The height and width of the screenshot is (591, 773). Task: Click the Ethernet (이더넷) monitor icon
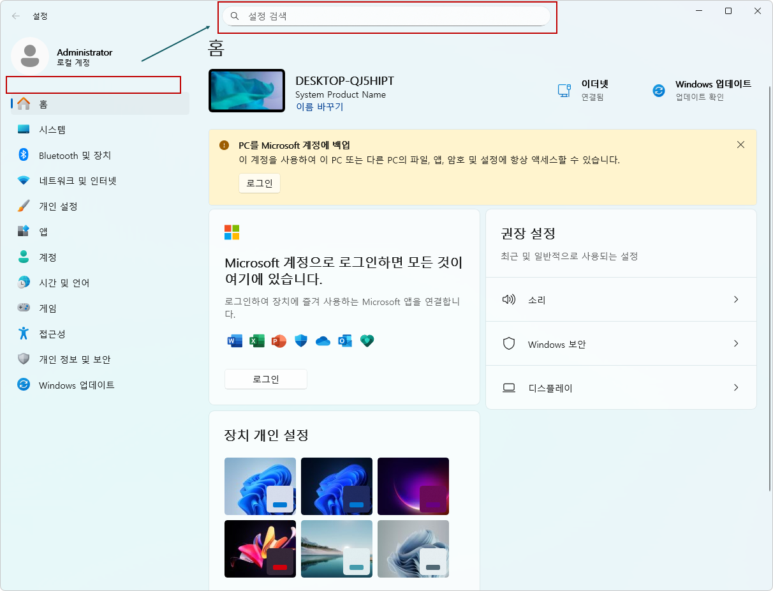point(564,91)
